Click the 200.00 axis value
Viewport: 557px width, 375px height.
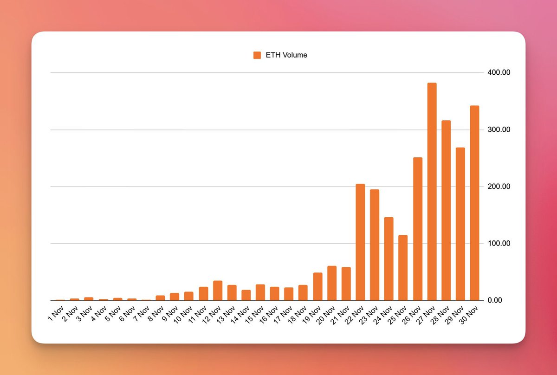tap(499, 187)
